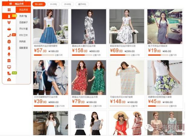
Task: Open the high-heel shoes category icon
Action: [x=9, y=35]
